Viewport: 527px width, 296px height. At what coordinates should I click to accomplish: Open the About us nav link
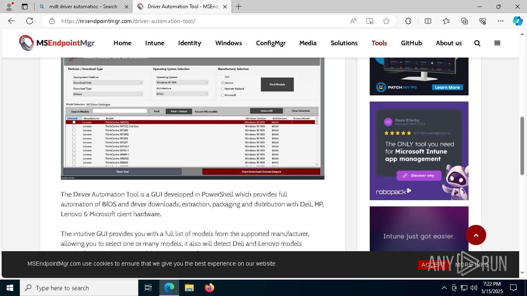pos(449,43)
